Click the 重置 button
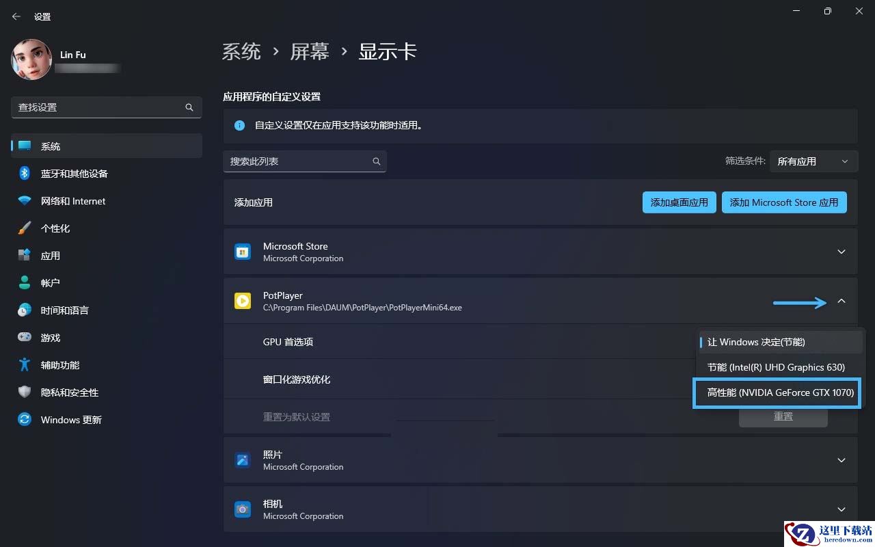This screenshot has height=547, width=875. [783, 416]
